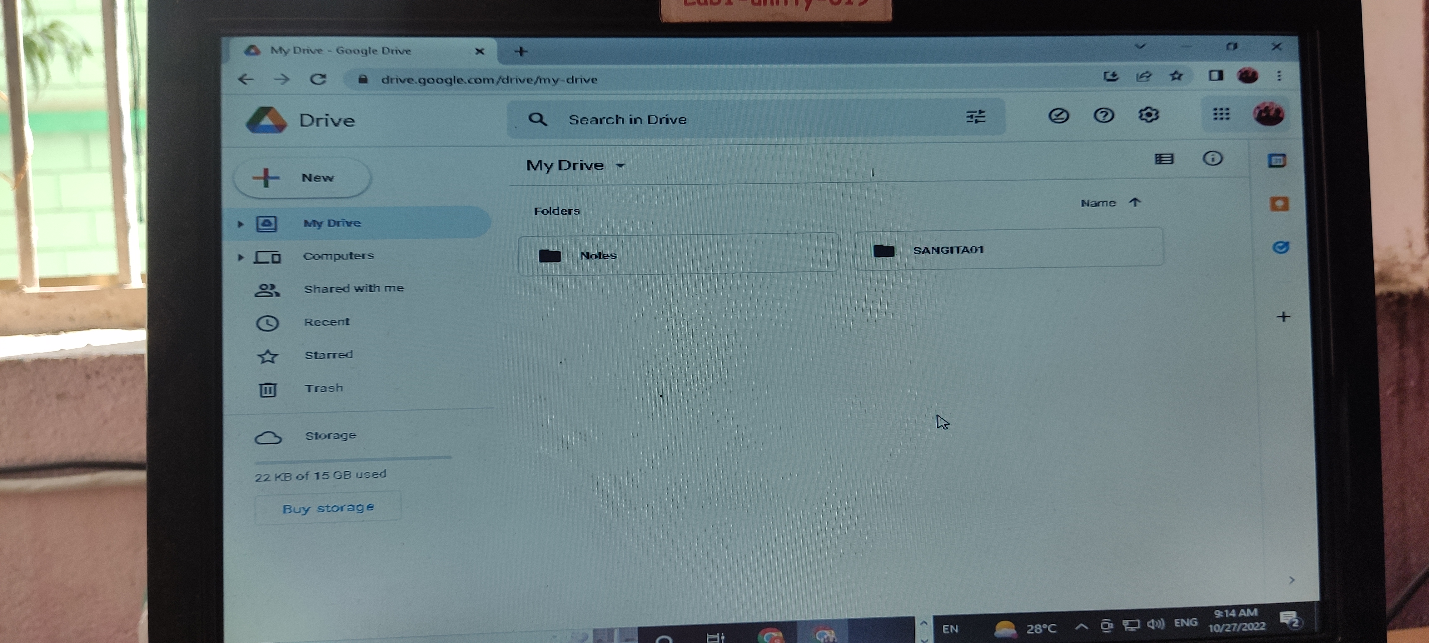Expand My Drive tree in sidebar
The image size is (1429, 643).
(240, 224)
